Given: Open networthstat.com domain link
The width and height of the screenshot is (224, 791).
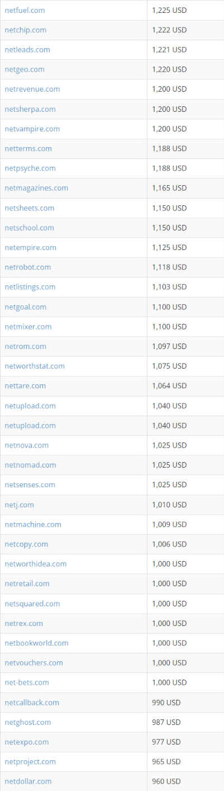Looking at the screenshot, I should point(35,366).
